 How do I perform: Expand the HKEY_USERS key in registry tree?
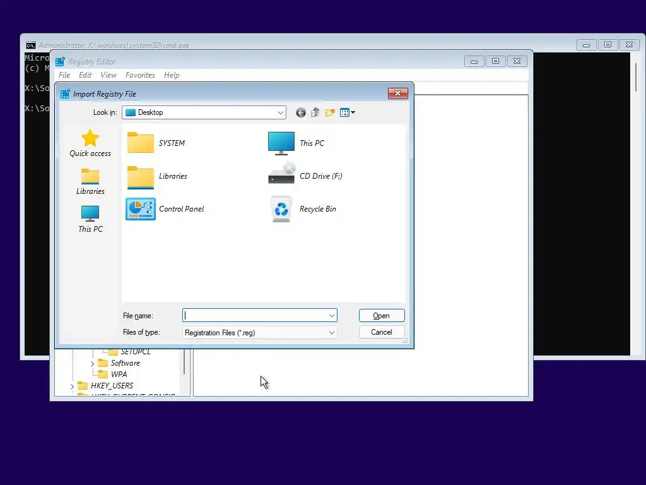[x=72, y=386]
